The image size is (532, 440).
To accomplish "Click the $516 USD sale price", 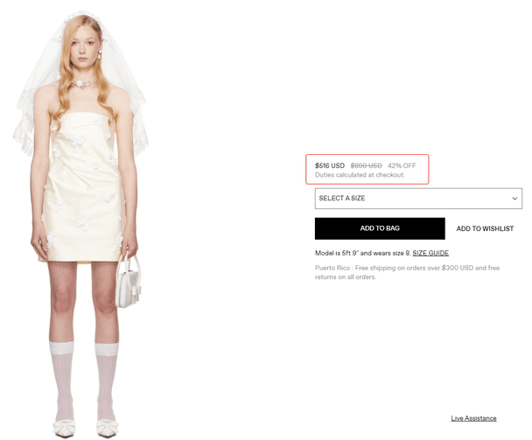I will click(x=330, y=165).
